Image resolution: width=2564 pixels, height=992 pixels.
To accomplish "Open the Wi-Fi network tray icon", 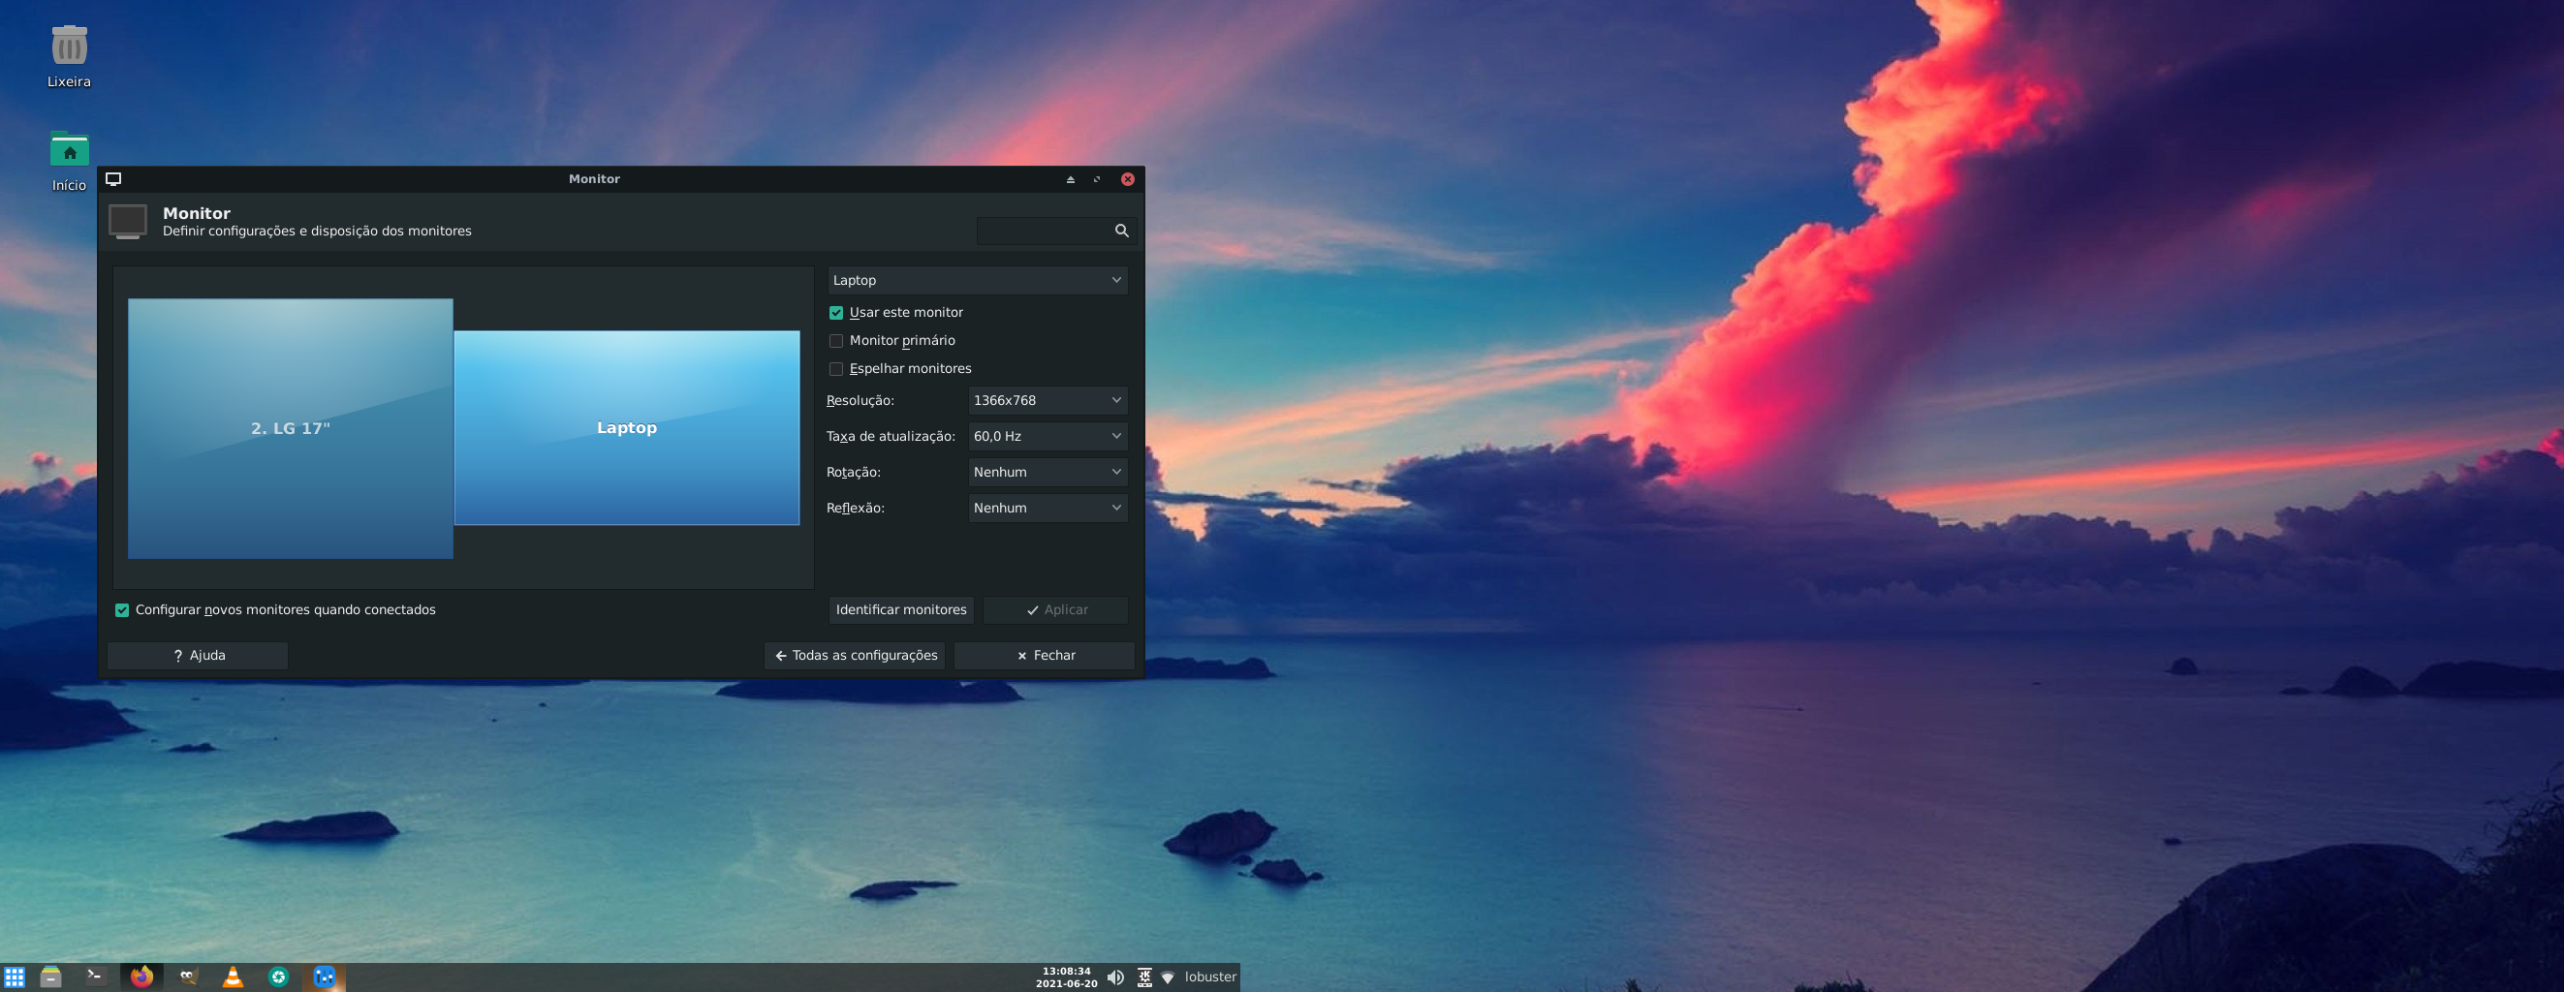I will (x=1168, y=977).
